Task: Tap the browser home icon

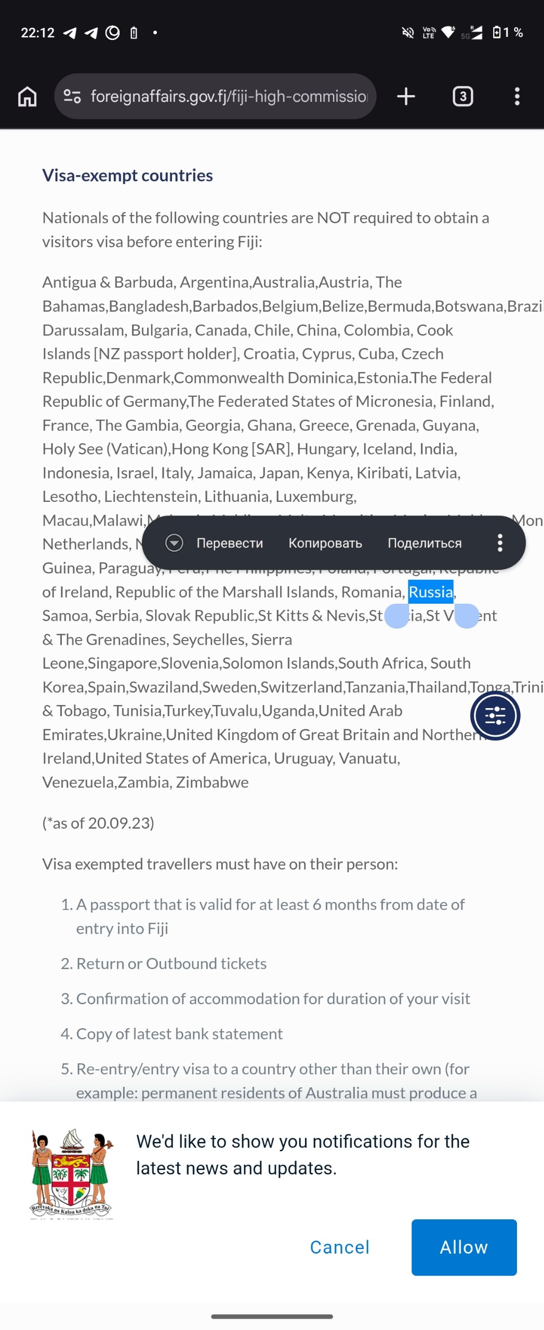Action: tap(28, 96)
